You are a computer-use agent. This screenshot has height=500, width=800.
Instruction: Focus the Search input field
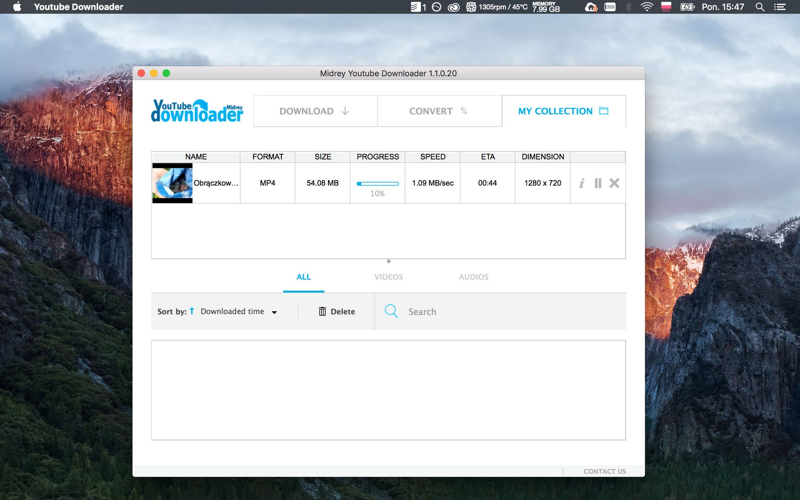[500, 312]
